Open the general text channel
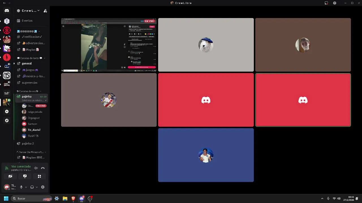Viewport: 362px width, 203px height. 32,63
